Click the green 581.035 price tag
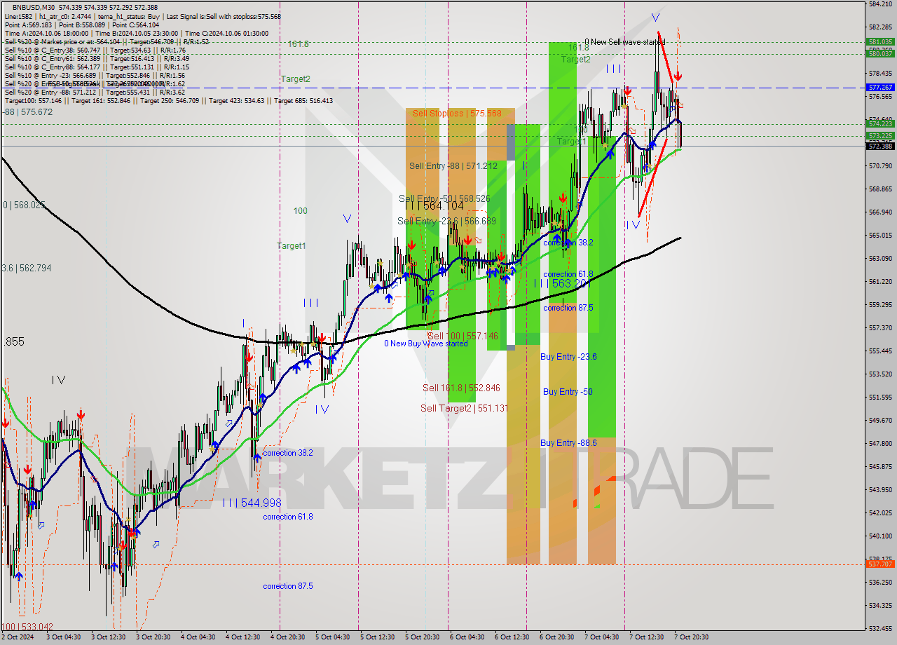This screenshot has width=897, height=645. (881, 41)
